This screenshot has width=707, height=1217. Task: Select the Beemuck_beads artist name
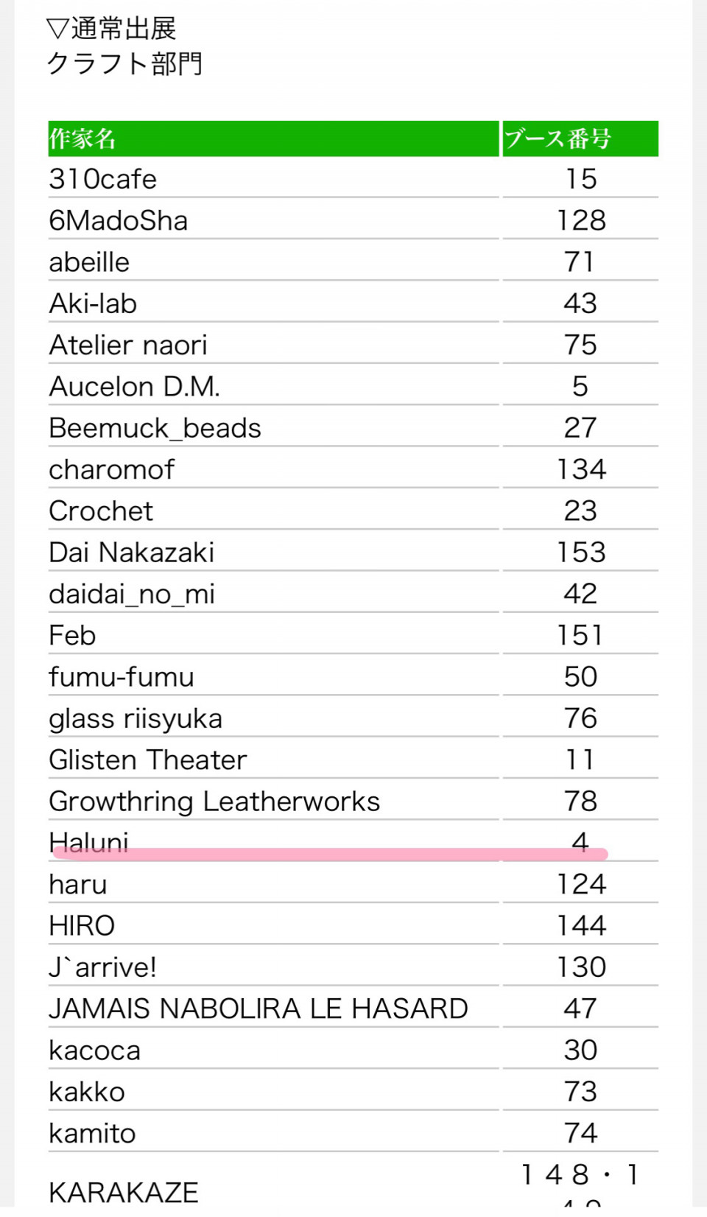tap(155, 428)
